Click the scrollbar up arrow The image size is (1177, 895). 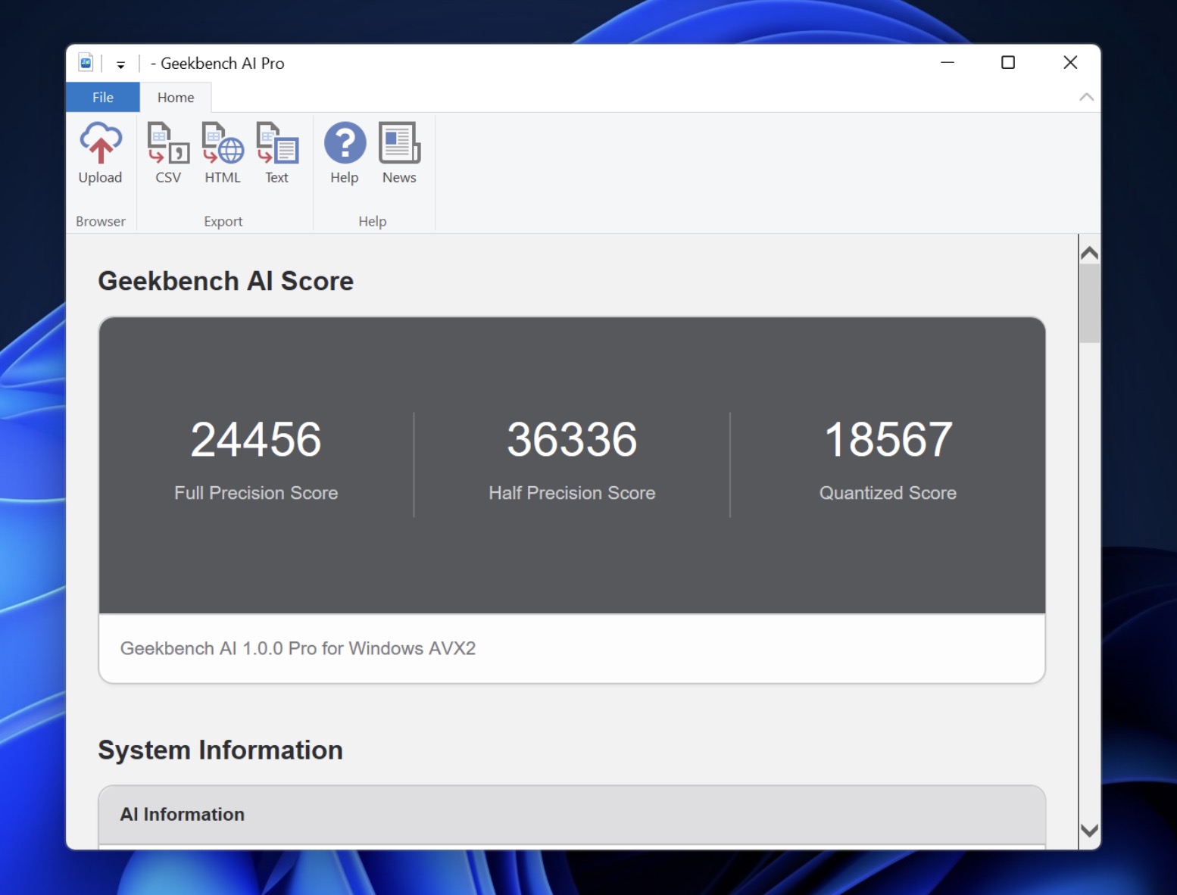1089,253
